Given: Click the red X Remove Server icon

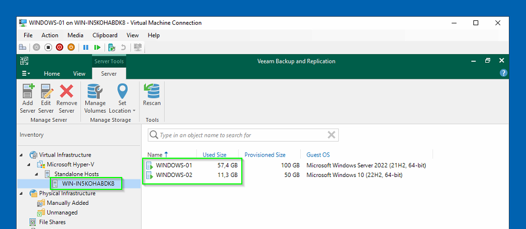Looking at the screenshot, I should point(66,91).
